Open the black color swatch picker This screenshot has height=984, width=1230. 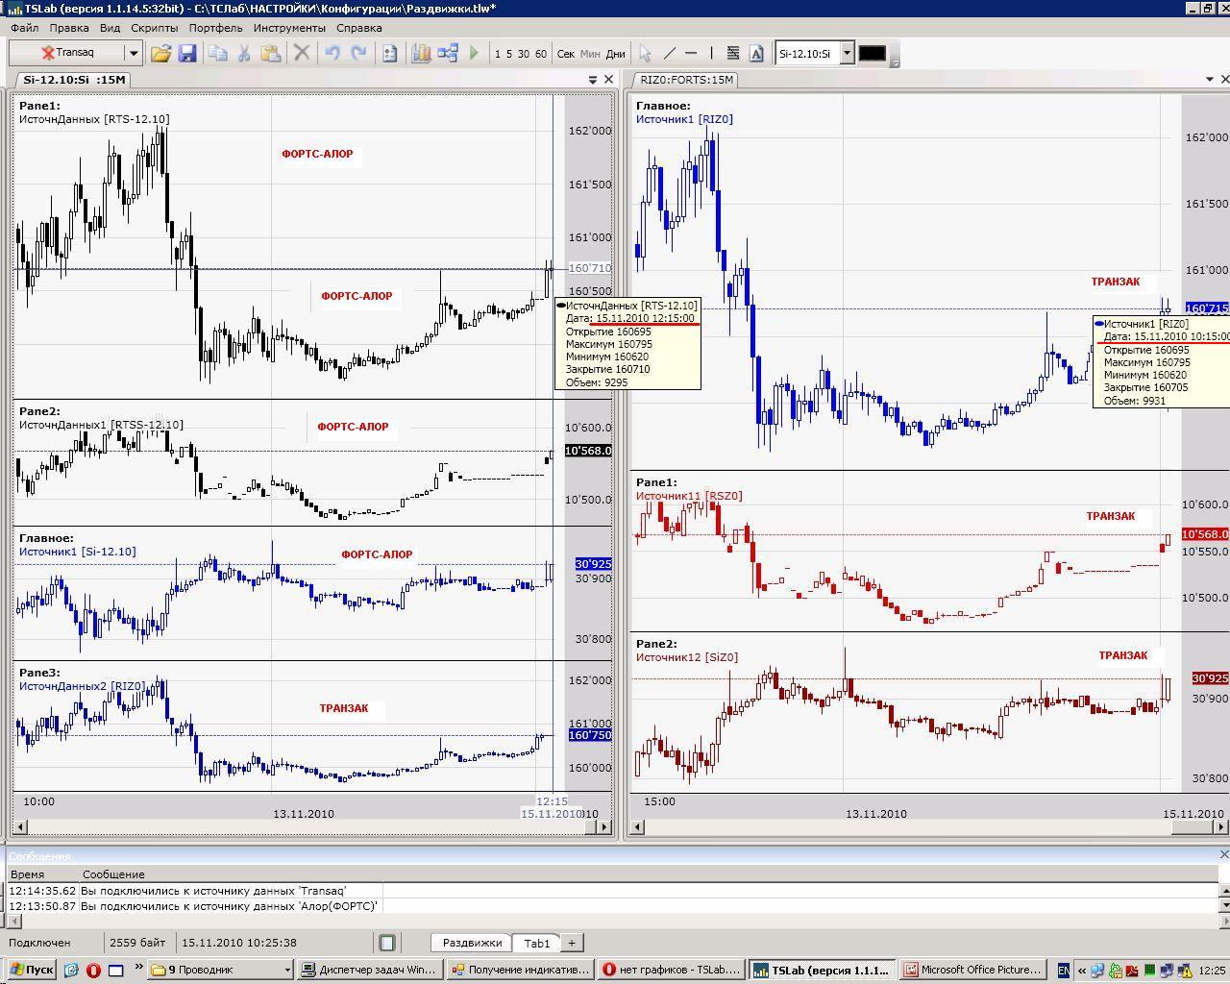tap(872, 53)
